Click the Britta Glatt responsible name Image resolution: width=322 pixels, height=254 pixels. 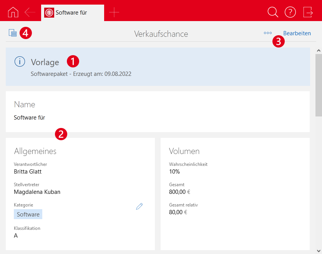tap(28, 172)
